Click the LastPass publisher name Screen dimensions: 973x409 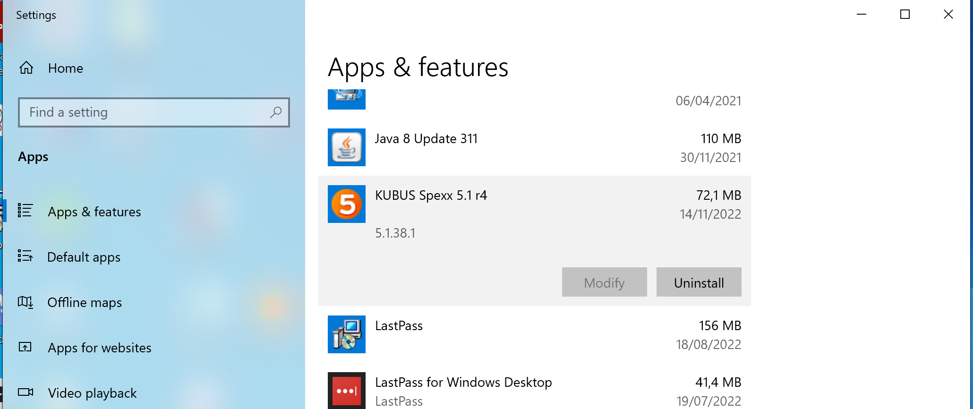[399, 401]
